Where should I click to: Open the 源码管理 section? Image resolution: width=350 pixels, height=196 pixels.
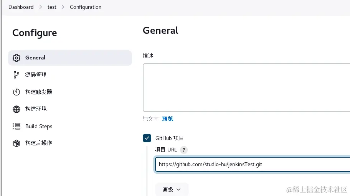tap(36, 75)
